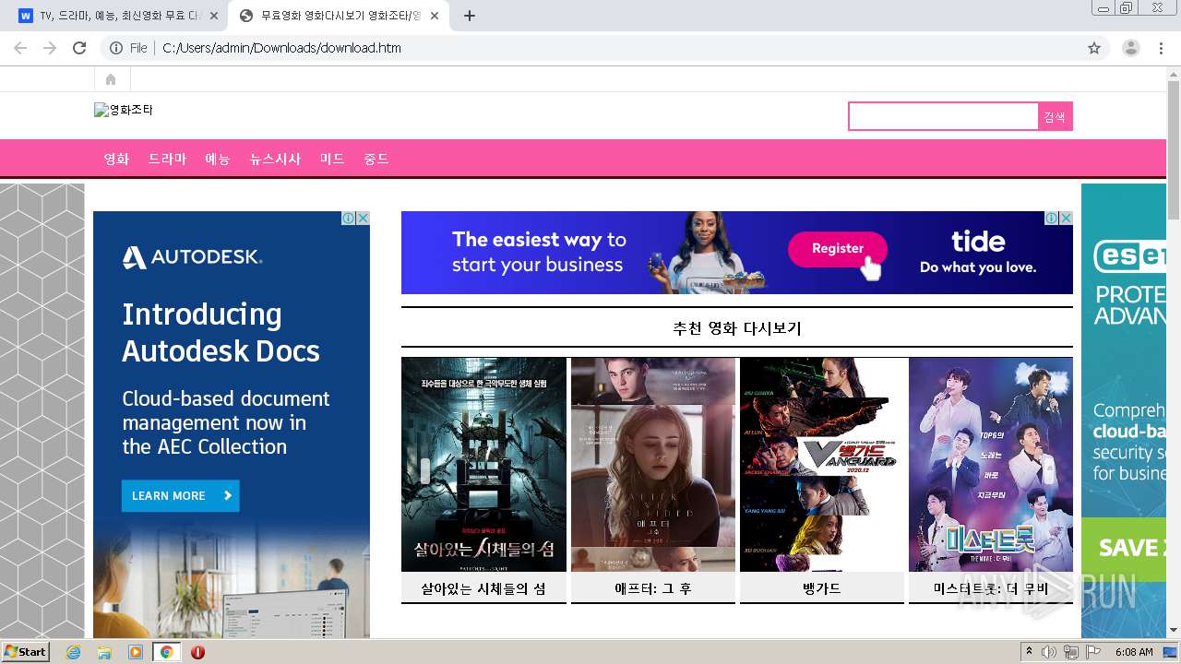Bookmark this page with the star icon
1181x664 pixels.
[x=1094, y=48]
